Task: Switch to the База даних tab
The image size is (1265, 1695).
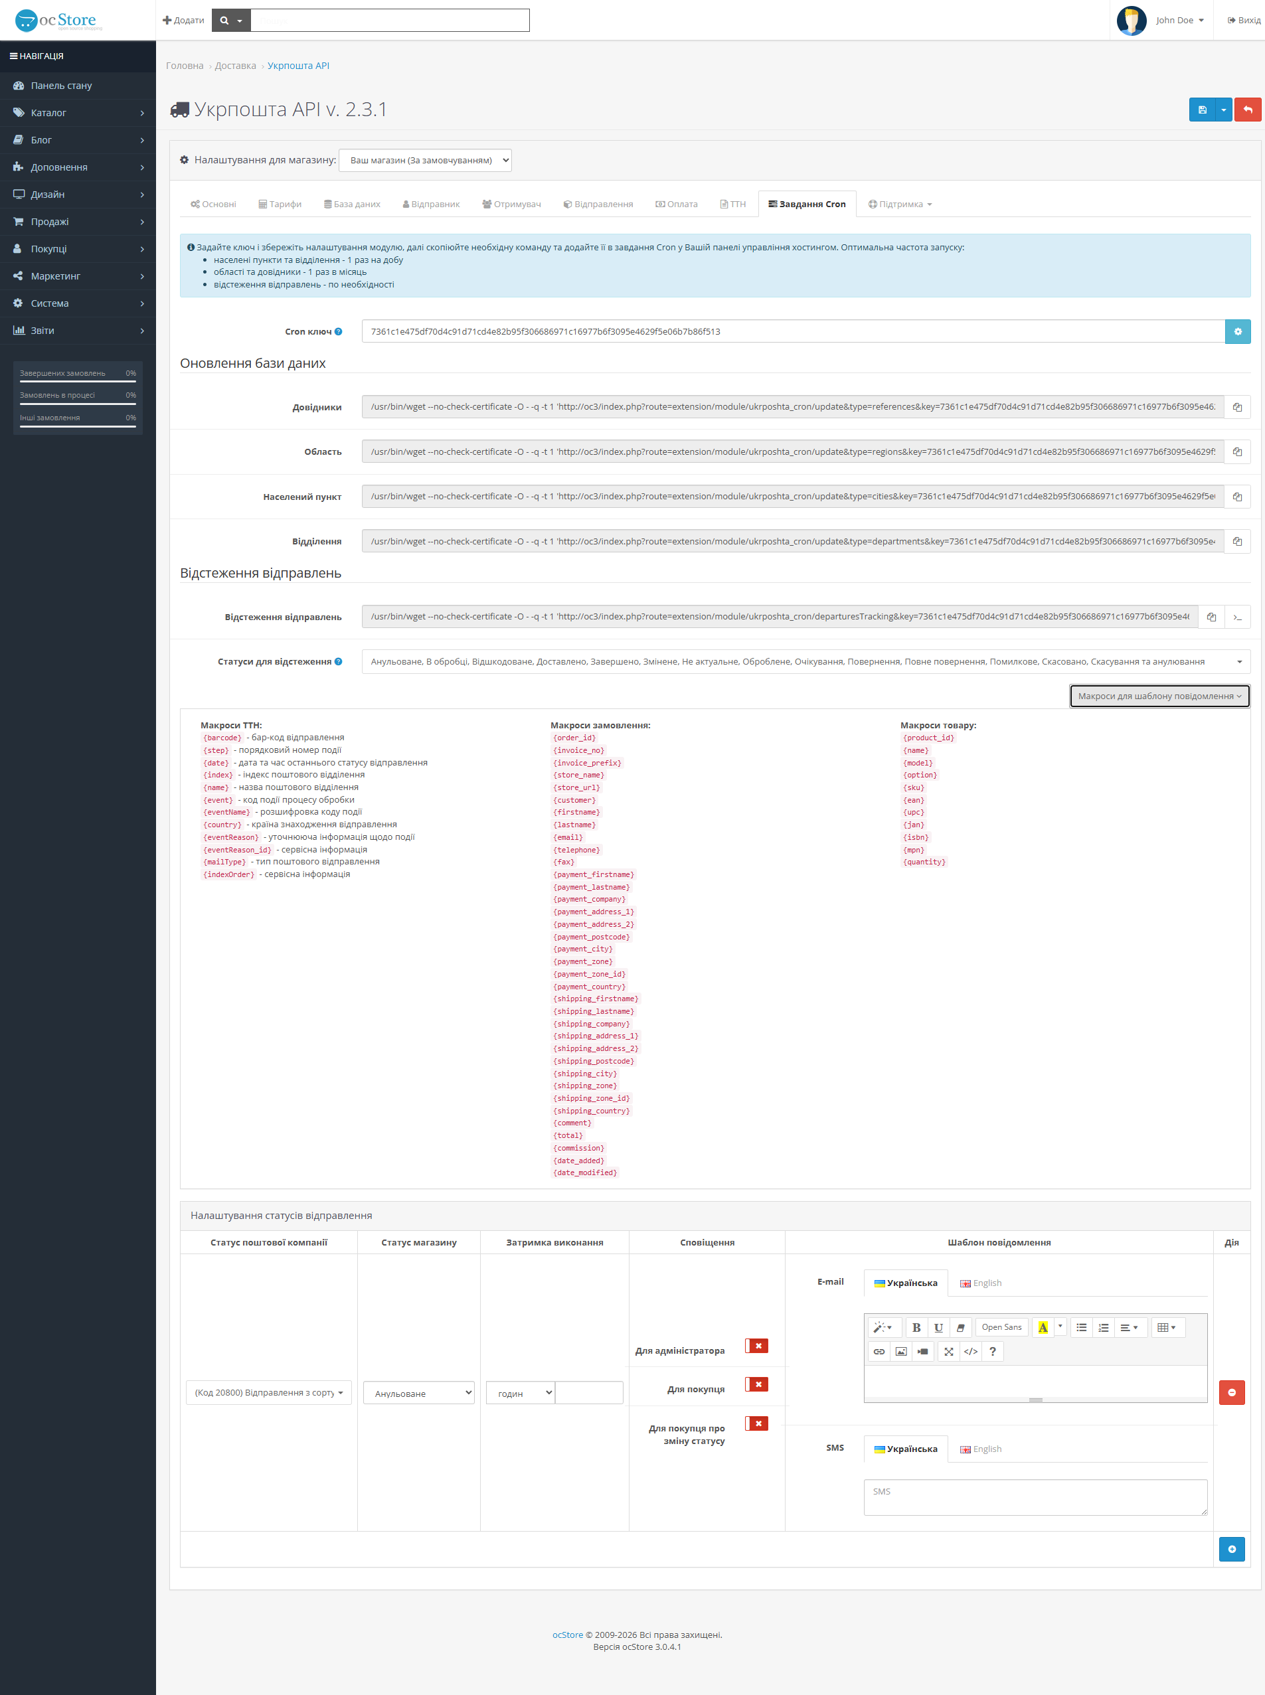Action: point(351,204)
